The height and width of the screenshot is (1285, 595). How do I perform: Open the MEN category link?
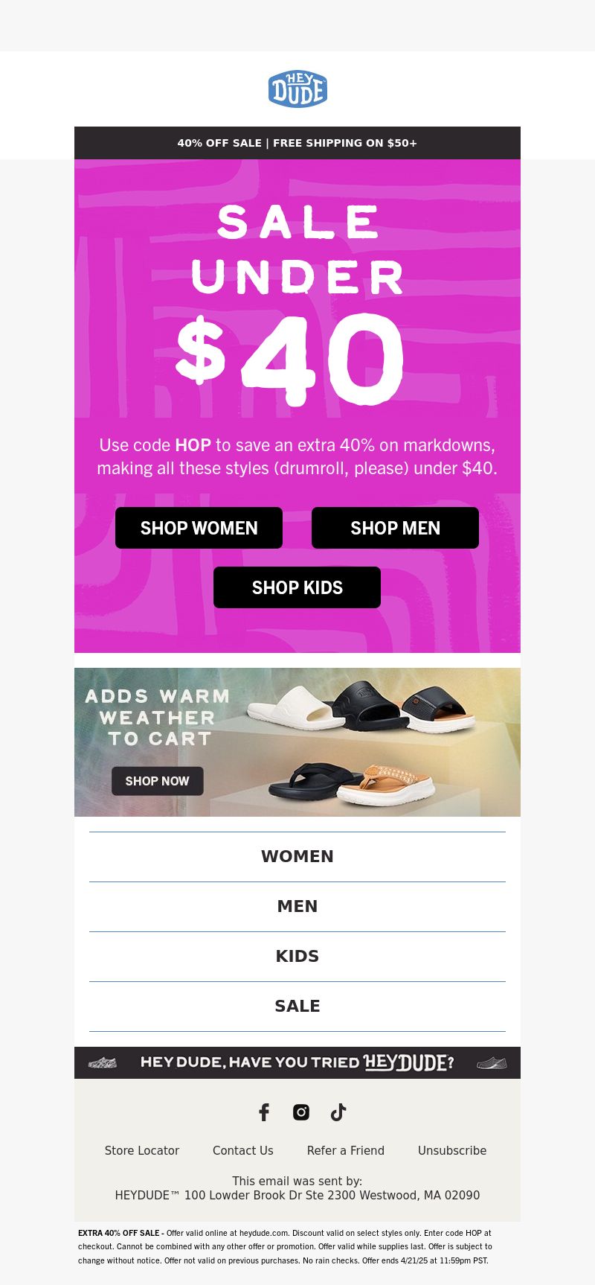pos(297,906)
